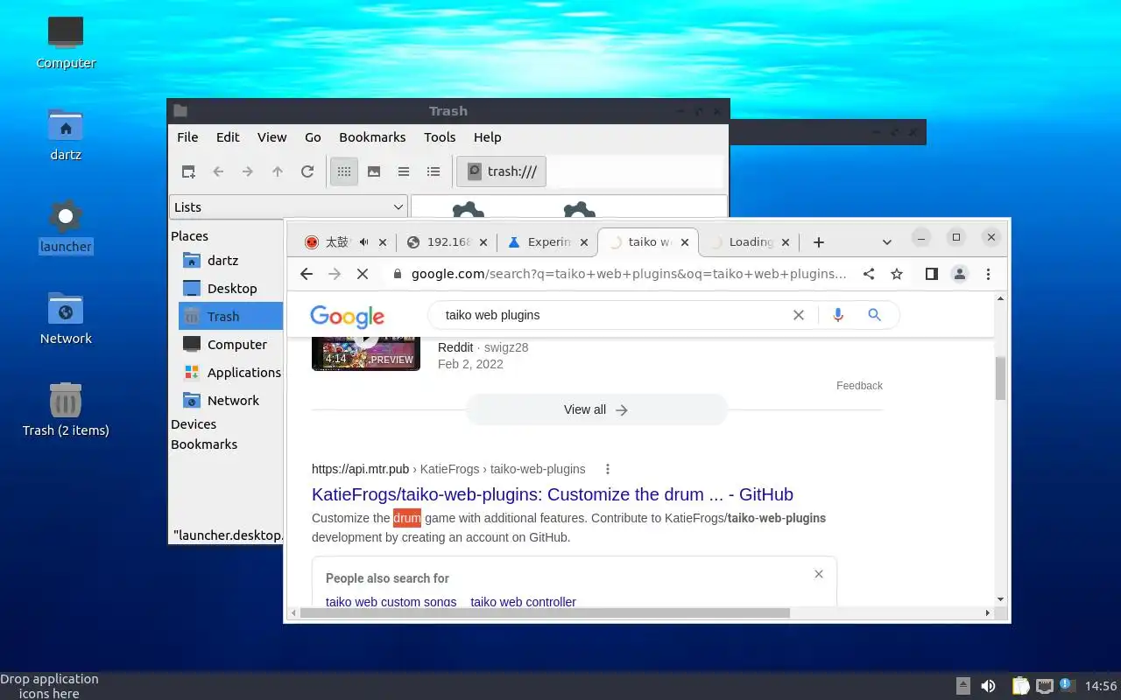1121x700 pixels.
Task: Open Help menu in Trash window
Action: [487, 136]
